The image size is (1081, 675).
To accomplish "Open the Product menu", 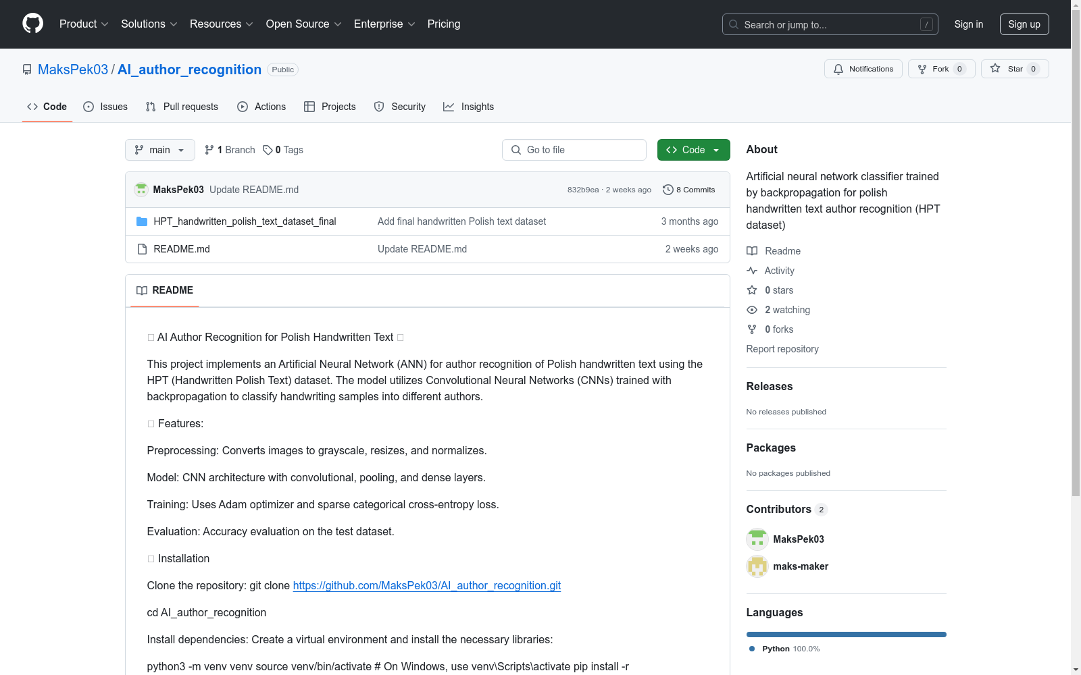I will pos(84,24).
